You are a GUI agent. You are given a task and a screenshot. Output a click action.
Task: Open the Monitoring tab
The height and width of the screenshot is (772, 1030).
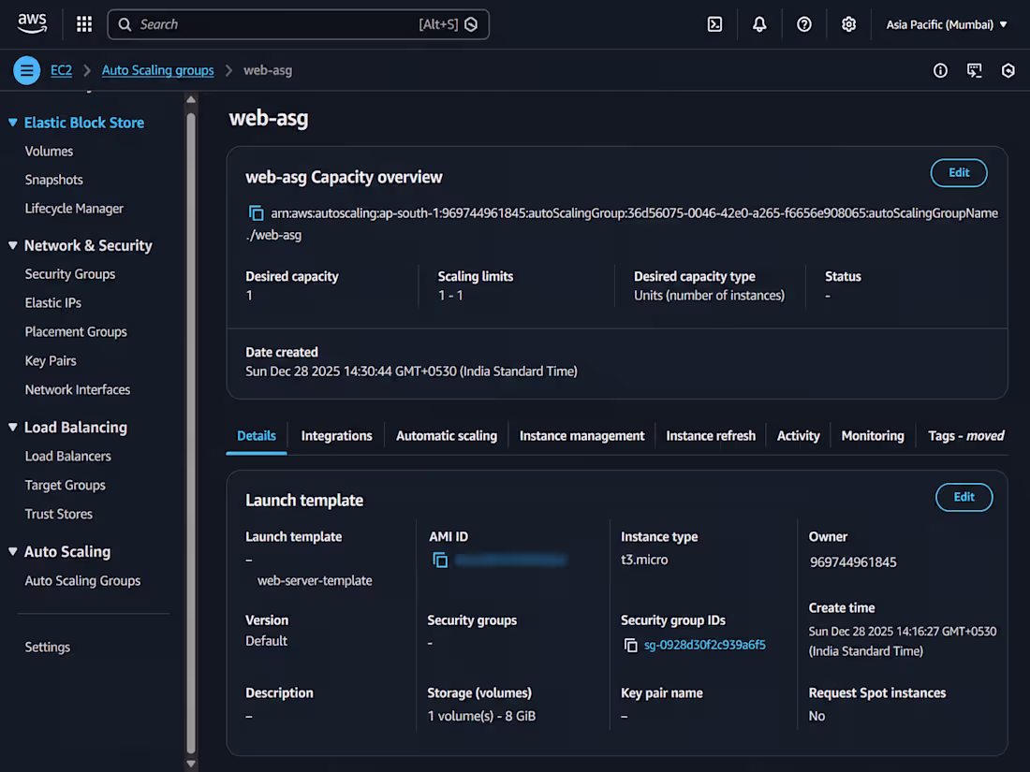tap(873, 436)
